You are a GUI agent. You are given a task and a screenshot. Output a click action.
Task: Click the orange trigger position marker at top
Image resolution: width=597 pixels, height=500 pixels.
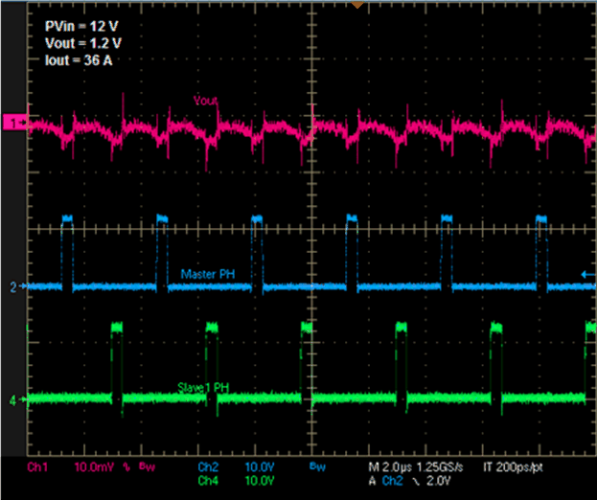357,5
